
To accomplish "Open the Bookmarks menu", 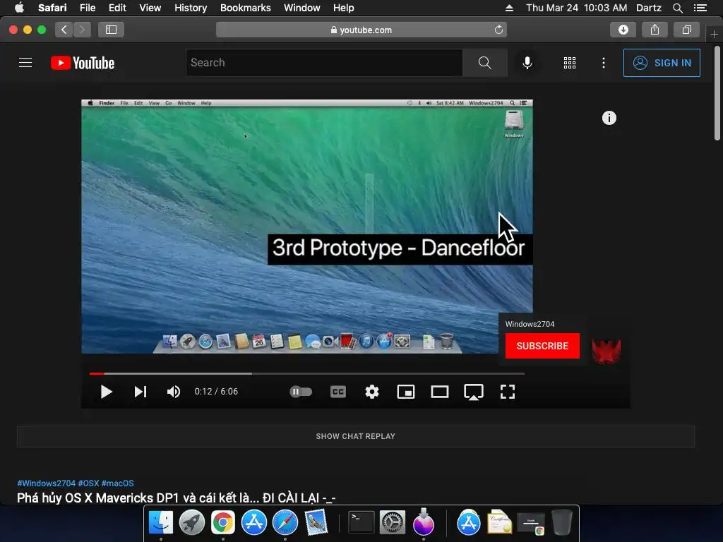I will (x=245, y=8).
